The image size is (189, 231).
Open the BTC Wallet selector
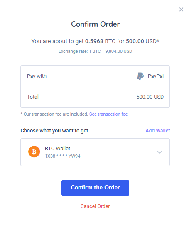pos(95,152)
